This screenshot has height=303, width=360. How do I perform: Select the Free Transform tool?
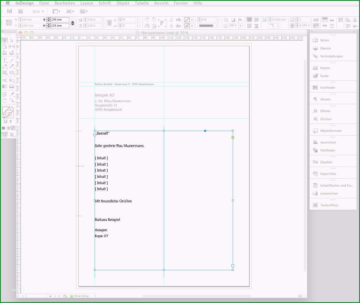12,80
